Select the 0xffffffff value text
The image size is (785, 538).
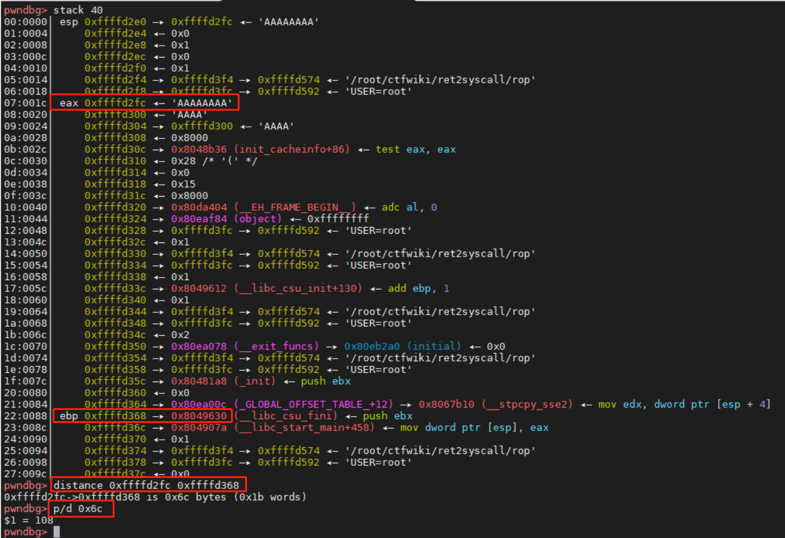tap(338, 219)
